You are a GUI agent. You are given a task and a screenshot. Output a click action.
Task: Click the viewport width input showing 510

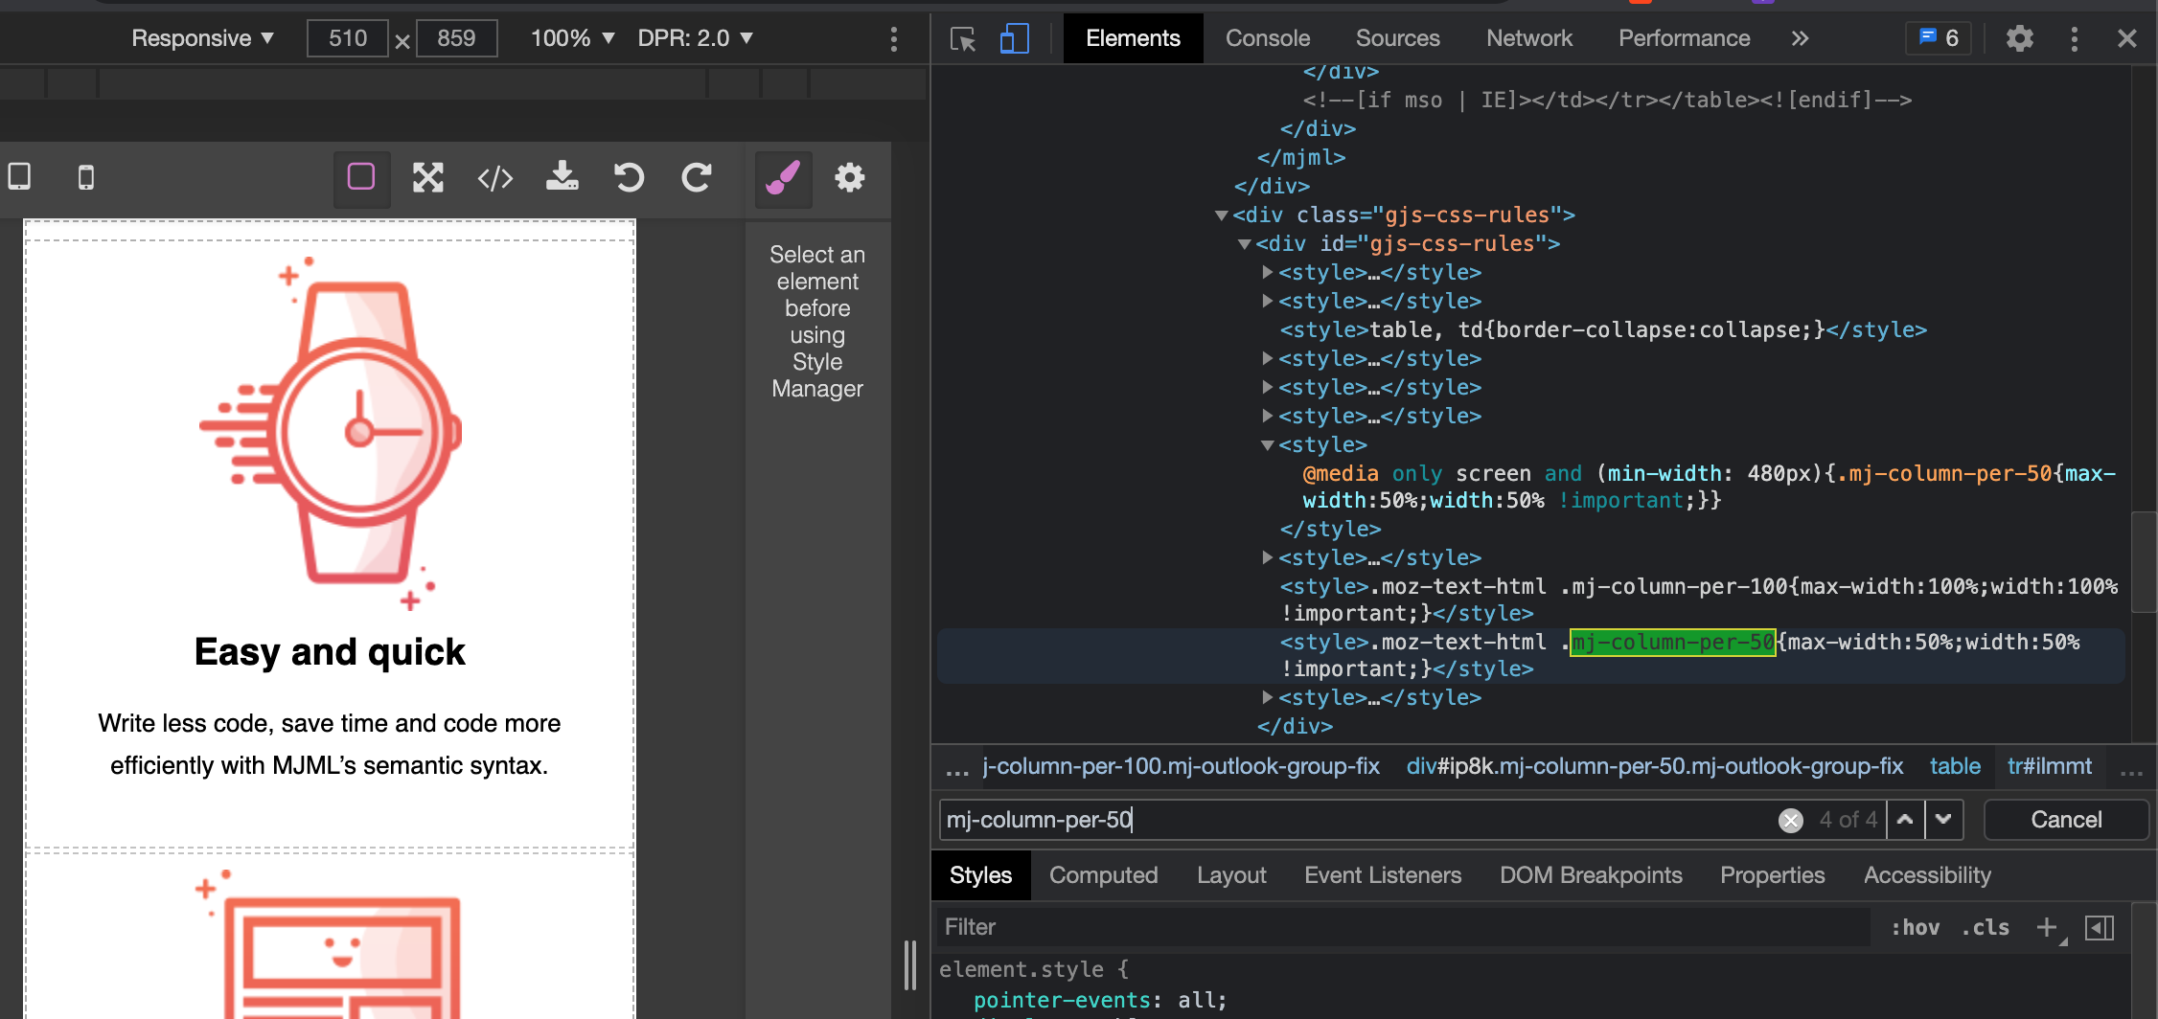[x=347, y=38]
